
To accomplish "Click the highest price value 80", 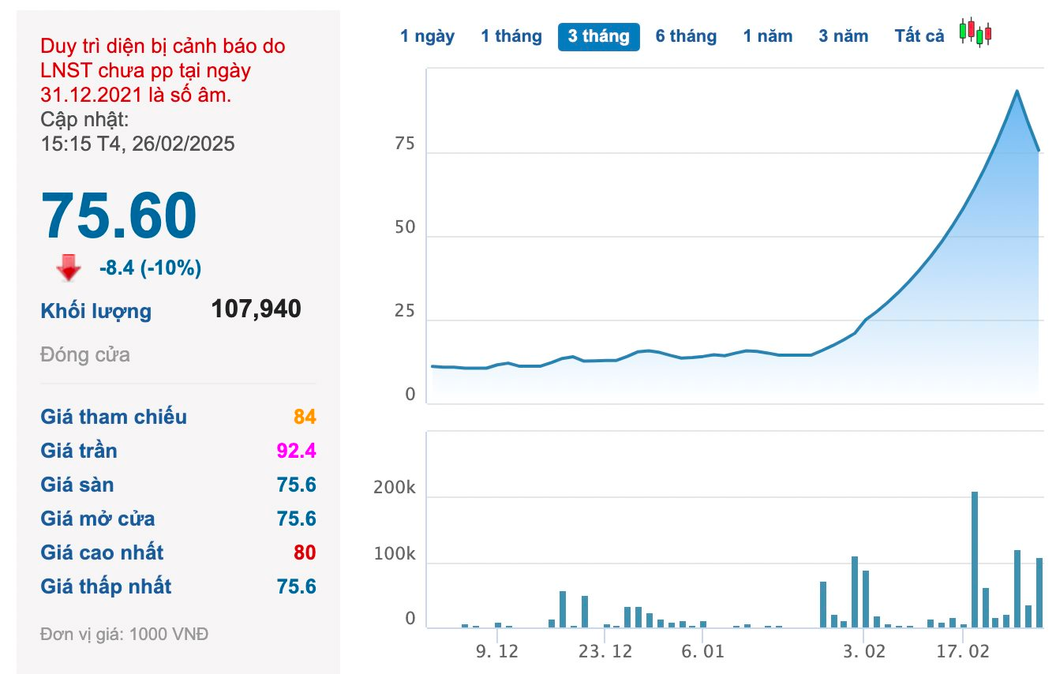I will point(305,552).
